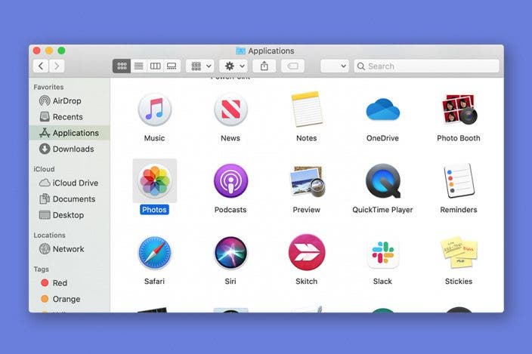Select the Reminders app icon
The width and height of the screenshot is (532, 354).
(x=459, y=180)
